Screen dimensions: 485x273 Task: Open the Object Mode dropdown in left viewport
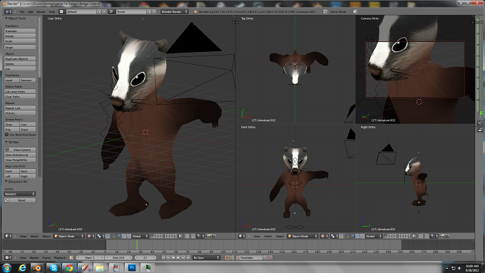(x=69, y=236)
